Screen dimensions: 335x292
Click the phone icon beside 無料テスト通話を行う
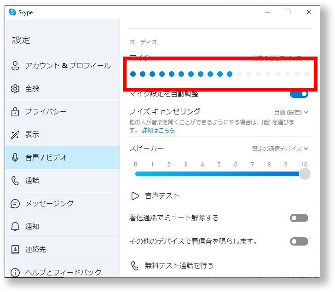coord(134,266)
